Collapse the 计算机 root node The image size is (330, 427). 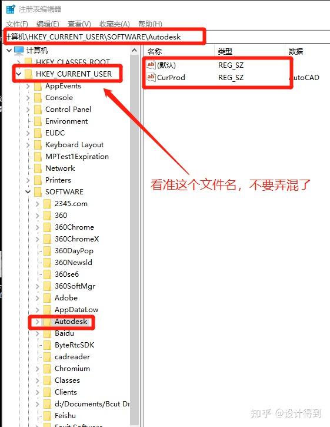click(9, 51)
